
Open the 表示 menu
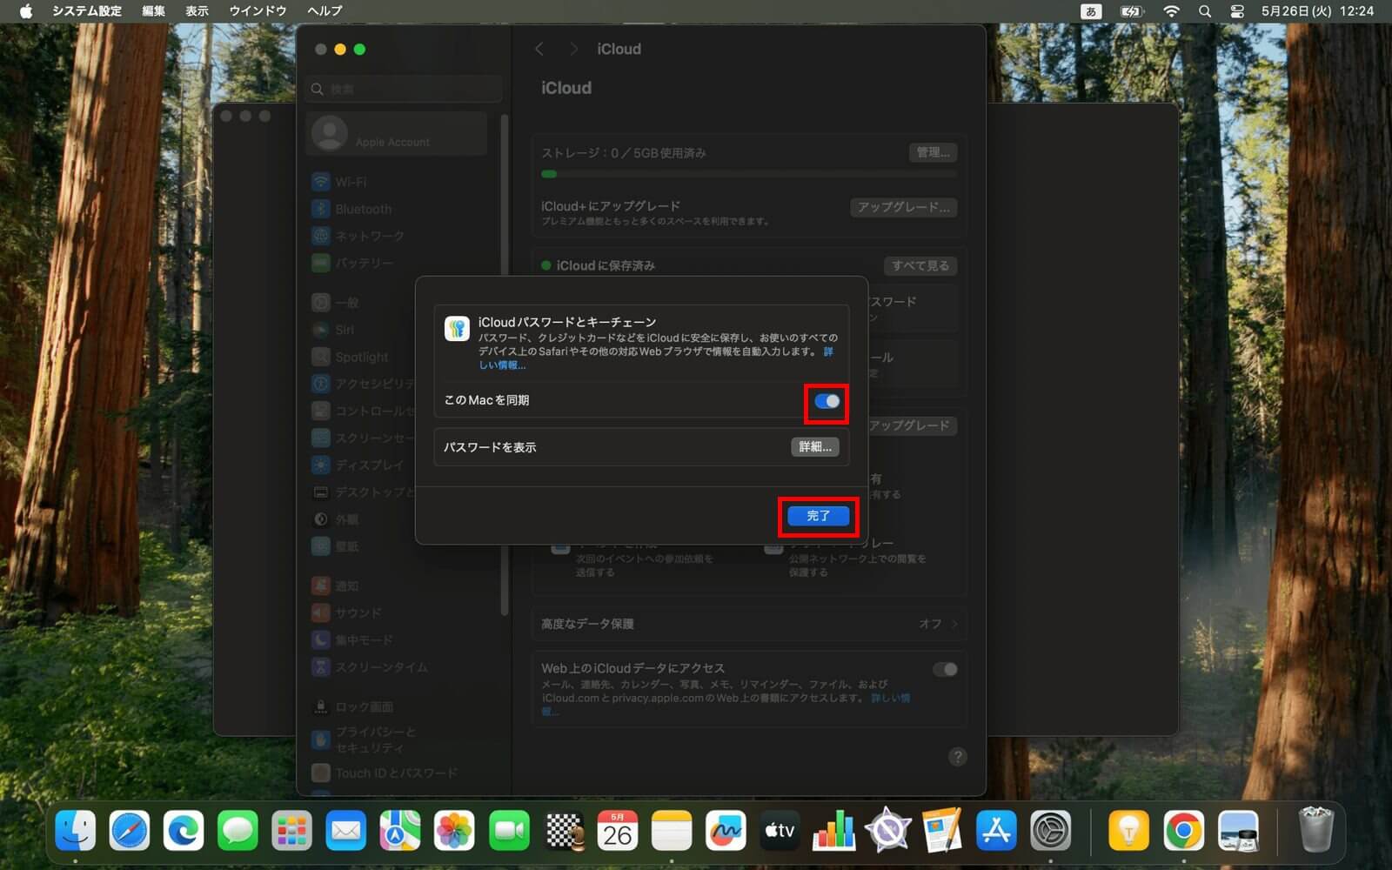[197, 11]
